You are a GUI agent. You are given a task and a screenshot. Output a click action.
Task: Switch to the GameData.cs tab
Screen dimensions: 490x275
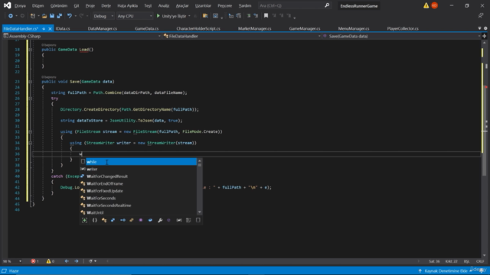click(146, 28)
